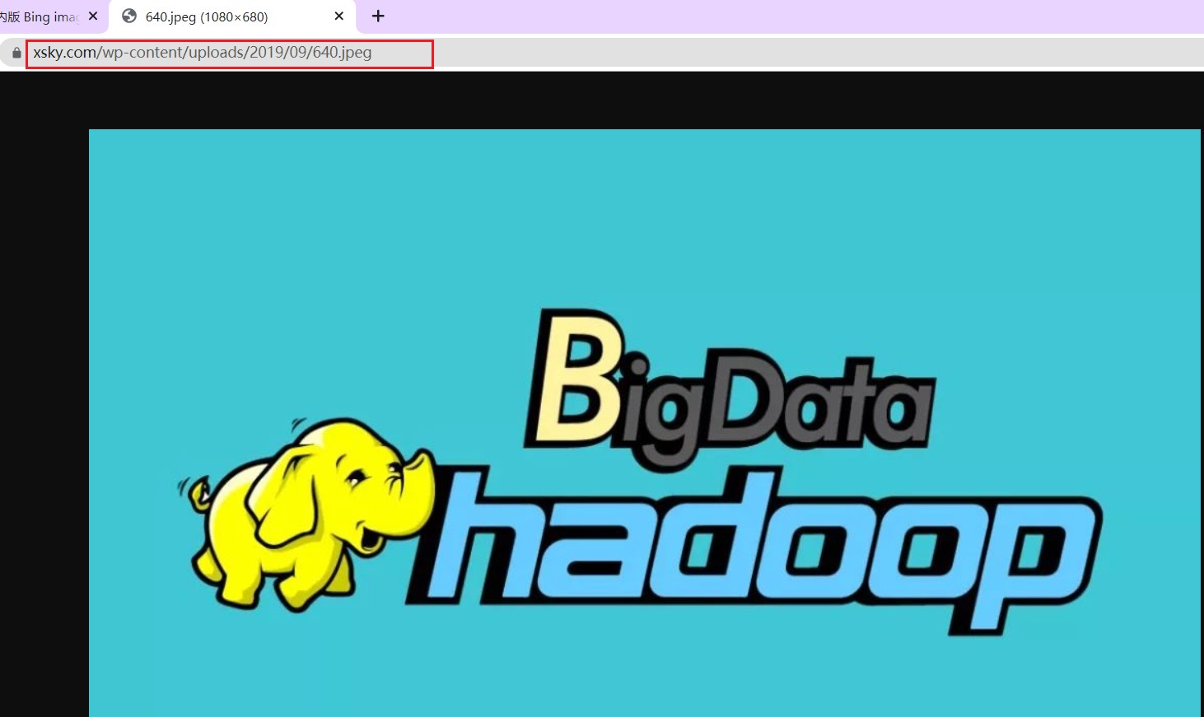Viewport: 1204px width, 717px height.
Task: Click the xsky.com domain in URL
Action: click(65, 53)
